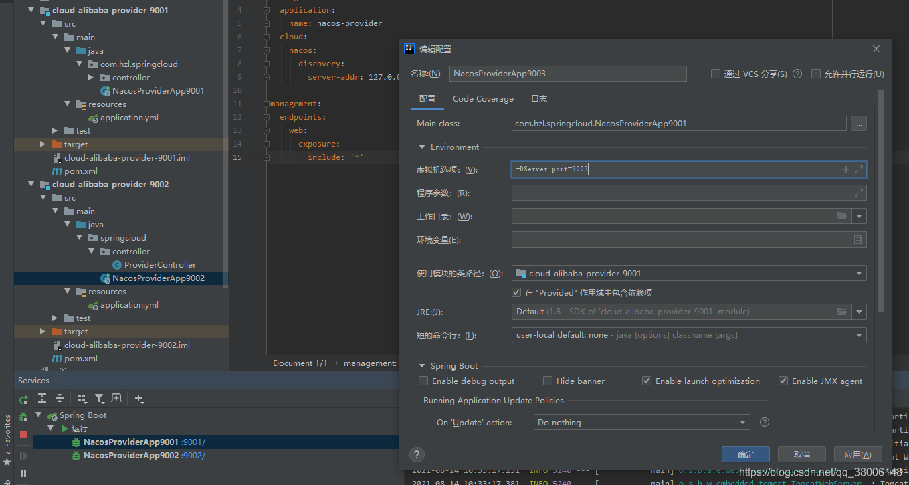Viewport: 909px width, 485px height.
Task: Click the Rerun in Debug bug icon
Action: point(23,417)
